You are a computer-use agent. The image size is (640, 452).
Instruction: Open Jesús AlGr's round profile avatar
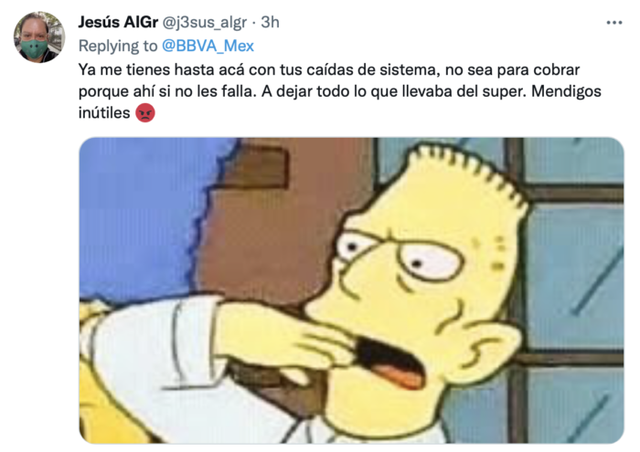(39, 37)
